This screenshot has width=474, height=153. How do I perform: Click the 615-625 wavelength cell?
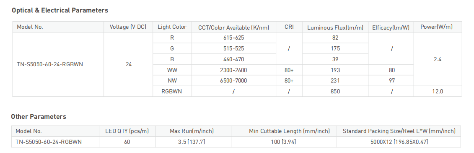pyautogui.click(x=234, y=38)
